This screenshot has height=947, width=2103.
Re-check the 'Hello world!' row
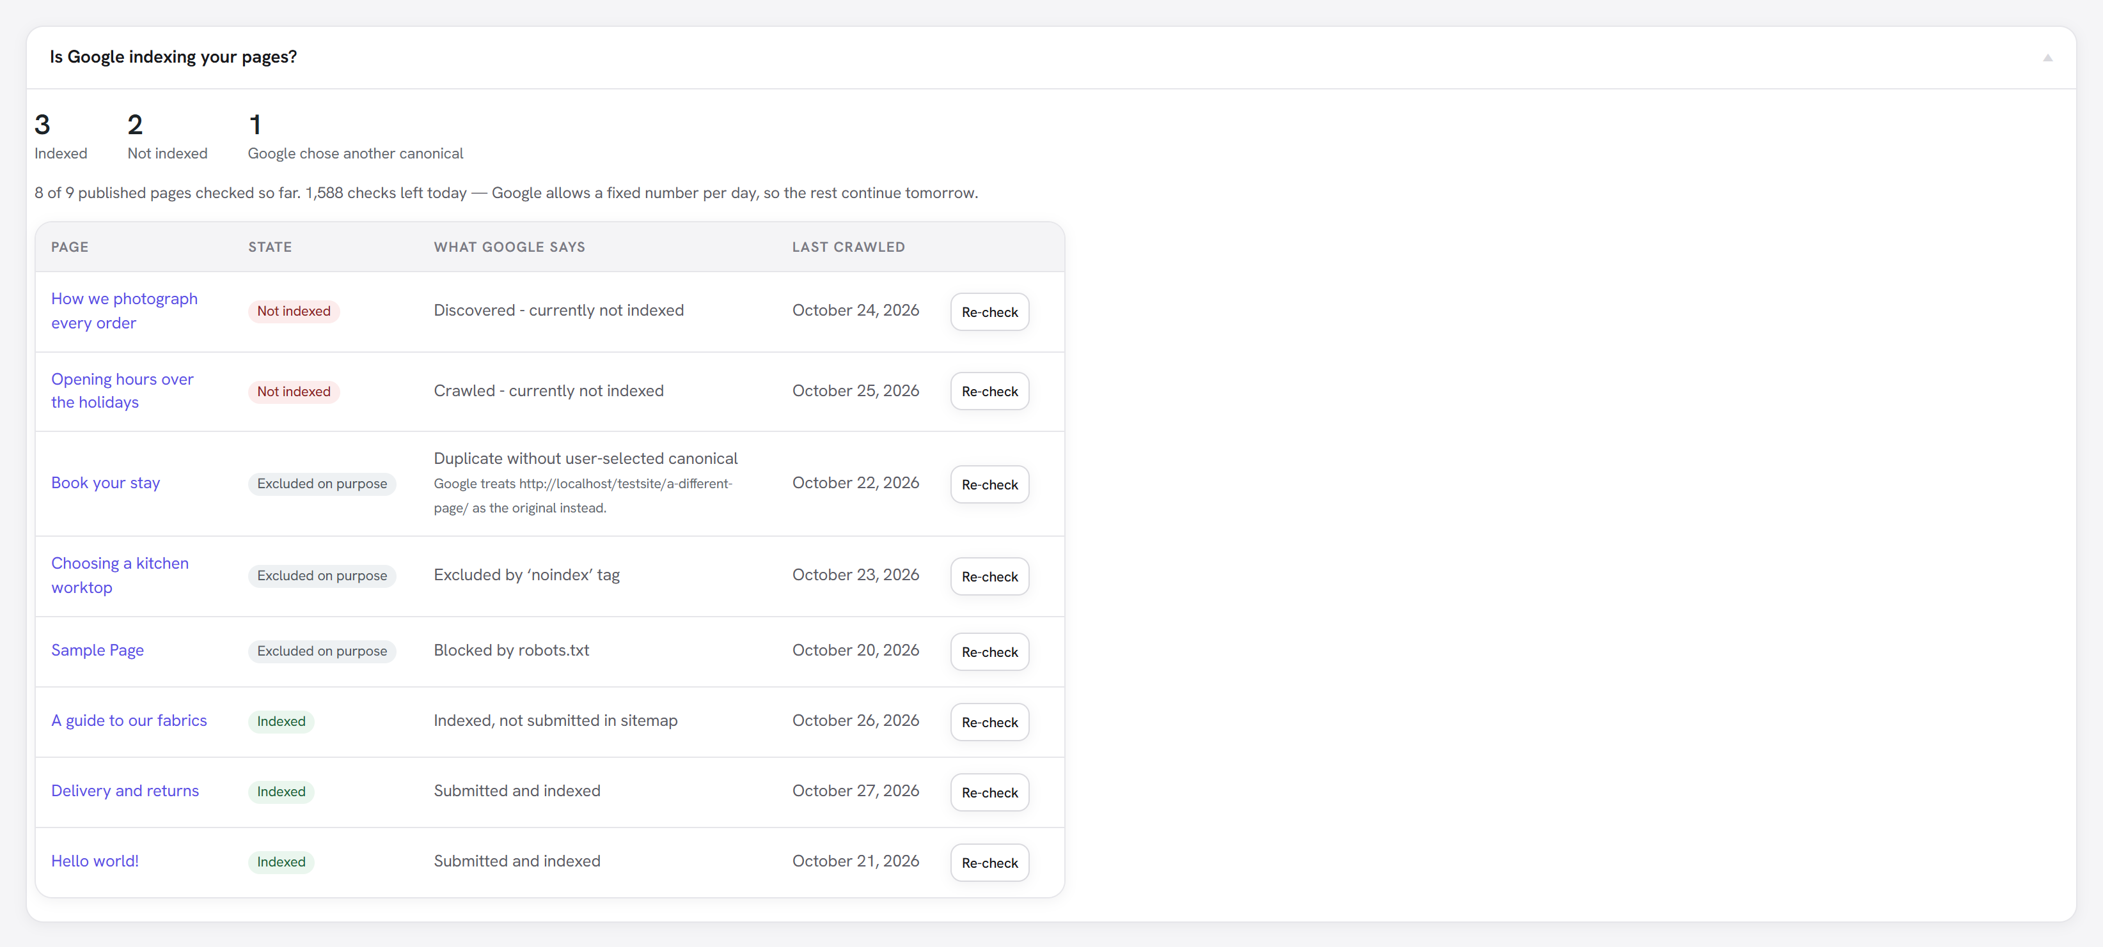(989, 862)
